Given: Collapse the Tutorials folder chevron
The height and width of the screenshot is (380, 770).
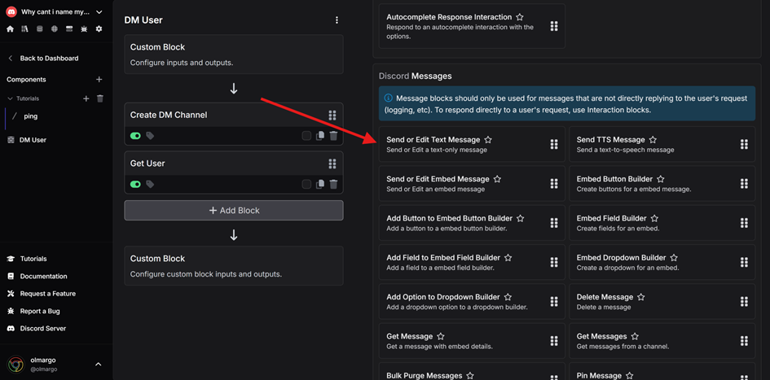Looking at the screenshot, I should click(x=11, y=98).
